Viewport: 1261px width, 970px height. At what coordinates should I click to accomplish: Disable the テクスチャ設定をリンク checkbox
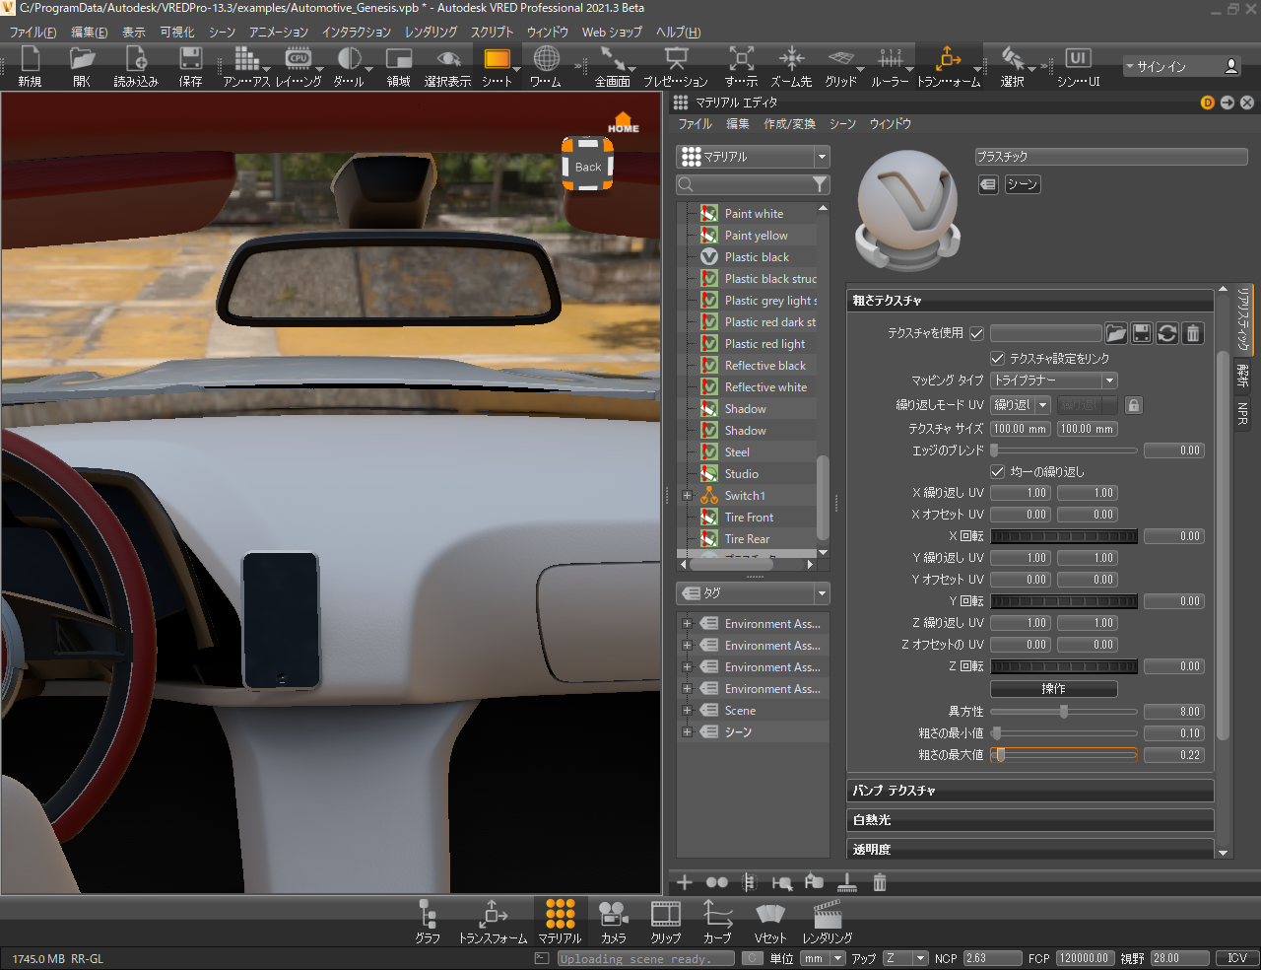(x=997, y=359)
